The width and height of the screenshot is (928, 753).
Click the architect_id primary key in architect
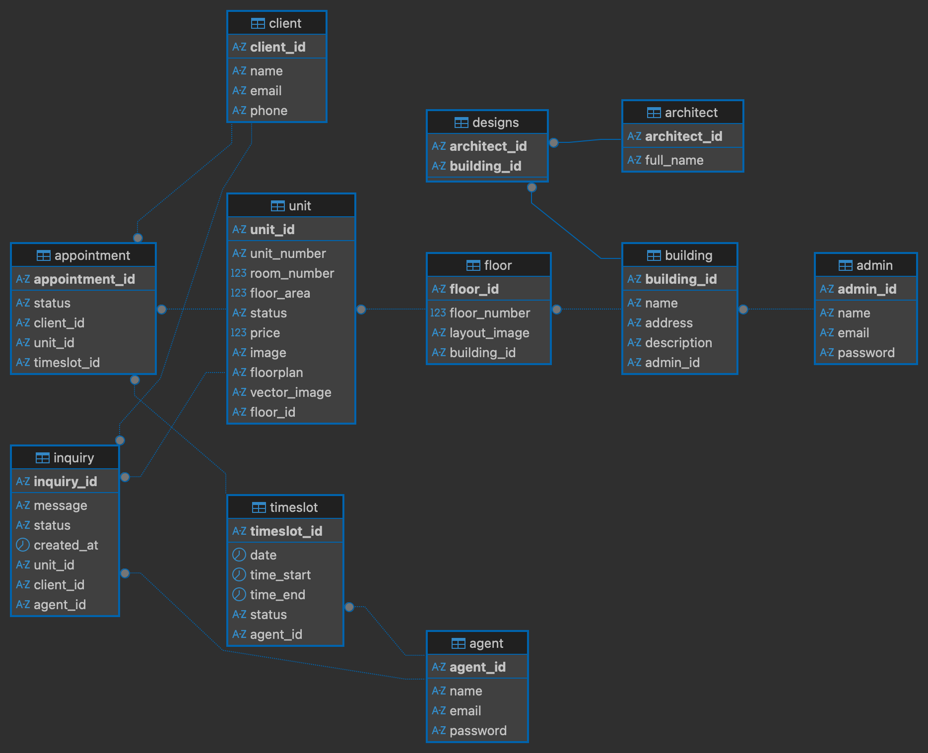click(683, 136)
